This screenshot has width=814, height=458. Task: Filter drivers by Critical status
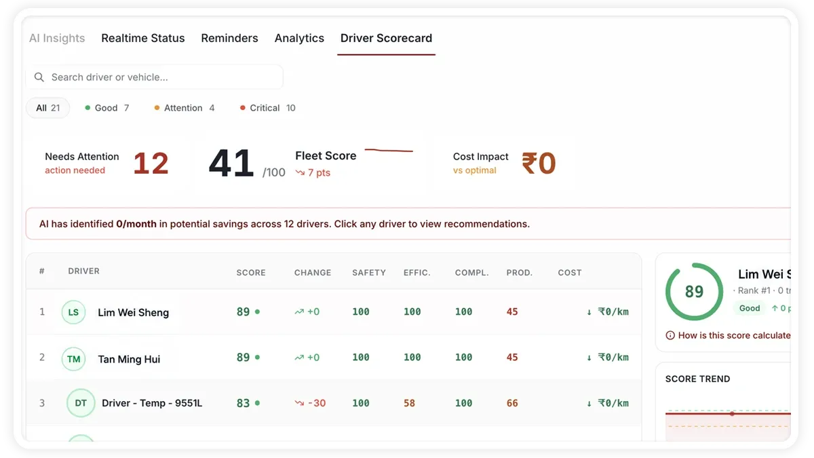tap(268, 108)
